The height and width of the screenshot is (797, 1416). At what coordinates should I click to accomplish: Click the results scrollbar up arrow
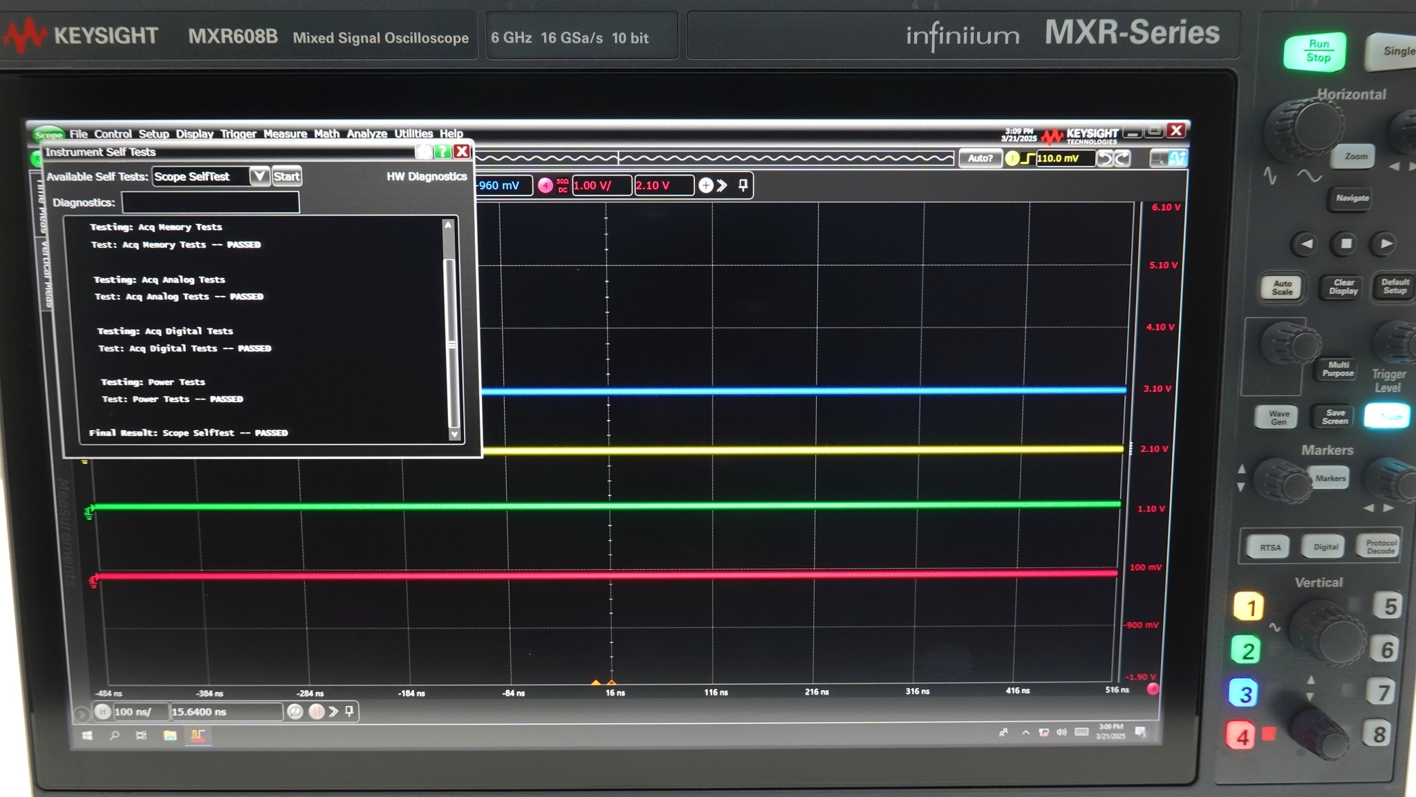point(448,225)
